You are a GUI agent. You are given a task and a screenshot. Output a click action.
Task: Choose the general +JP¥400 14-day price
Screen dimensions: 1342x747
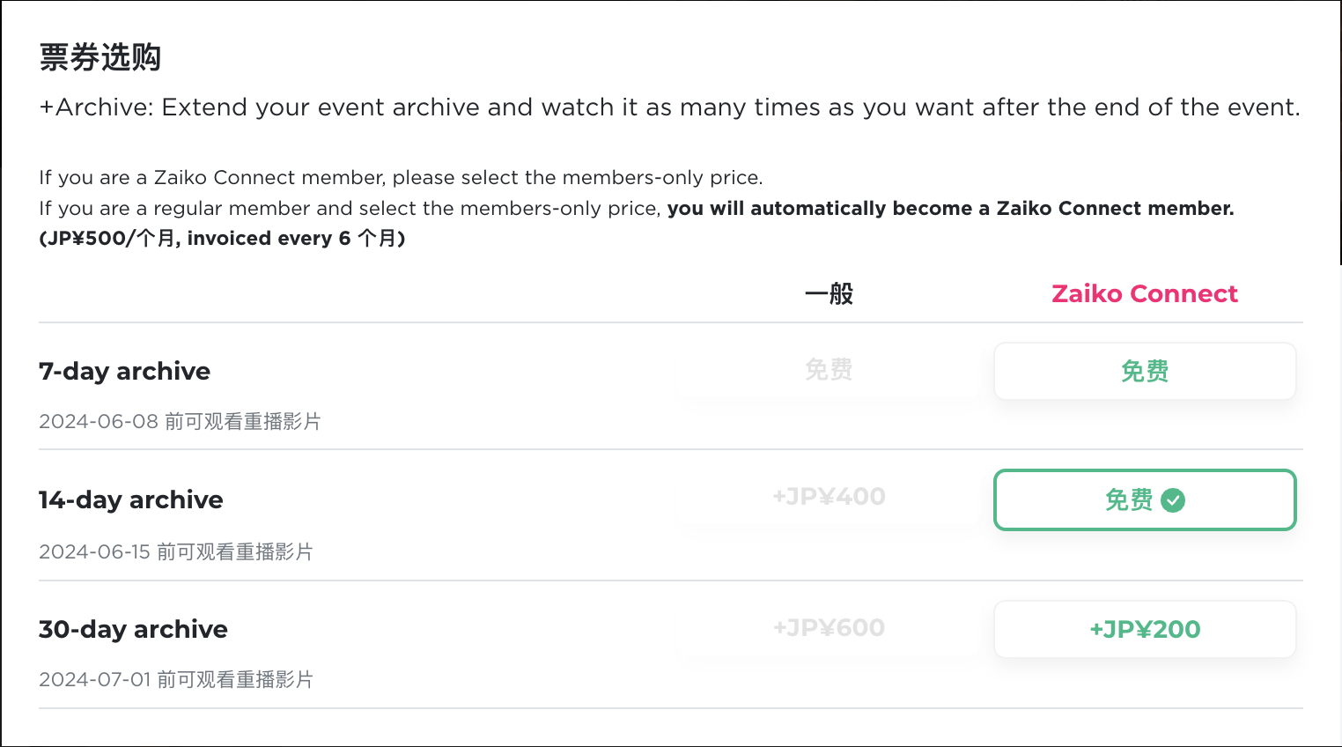[x=829, y=497]
